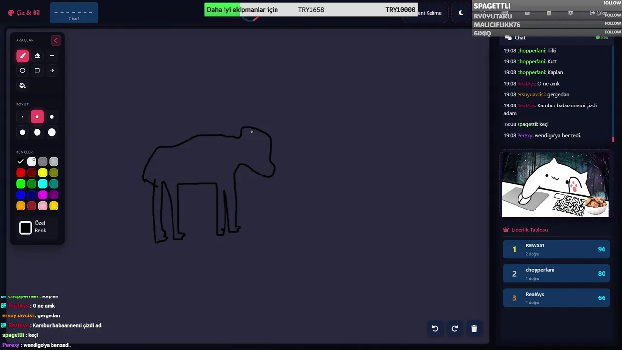622x350 pixels.
Task: Undo the last drawing stroke
Action: pyautogui.click(x=435, y=328)
